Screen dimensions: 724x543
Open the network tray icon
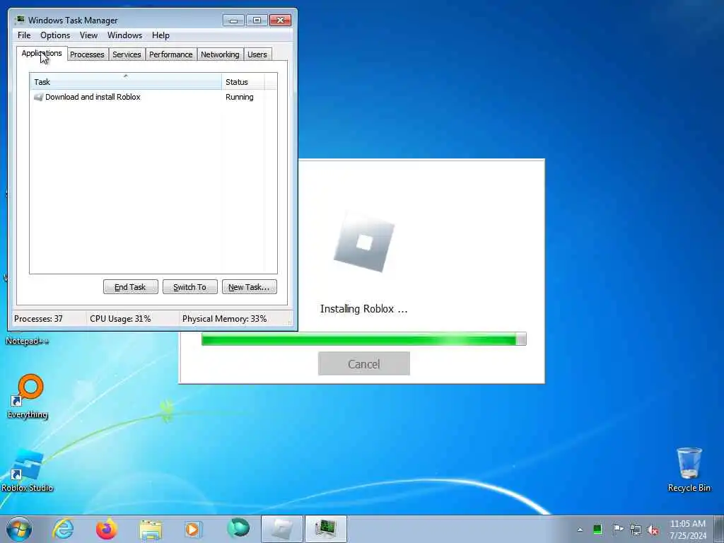pos(636,530)
